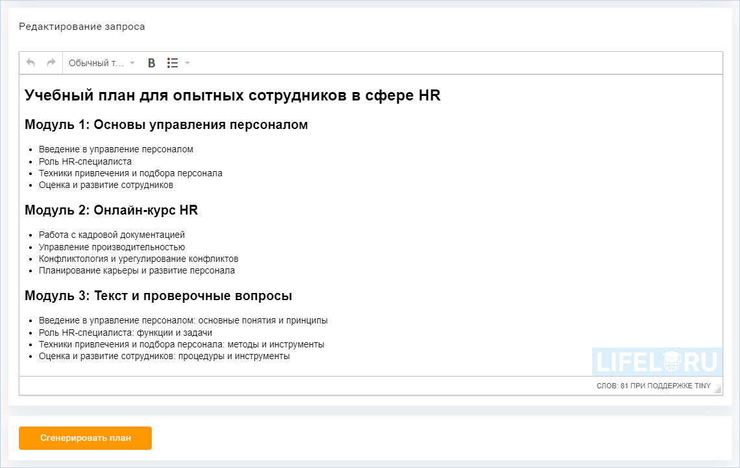Screen dimensions: 740x468
Task: Select the heading Учебный план для опытных сотрудников
Action: click(x=232, y=95)
